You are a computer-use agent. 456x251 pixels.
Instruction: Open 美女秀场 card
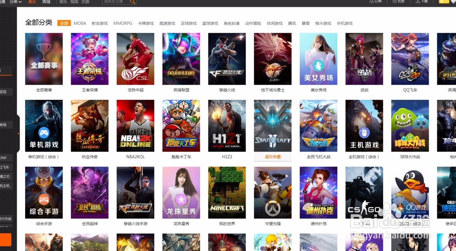coord(318,59)
